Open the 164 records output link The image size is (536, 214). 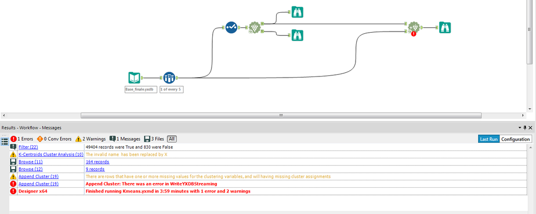tap(97, 162)
